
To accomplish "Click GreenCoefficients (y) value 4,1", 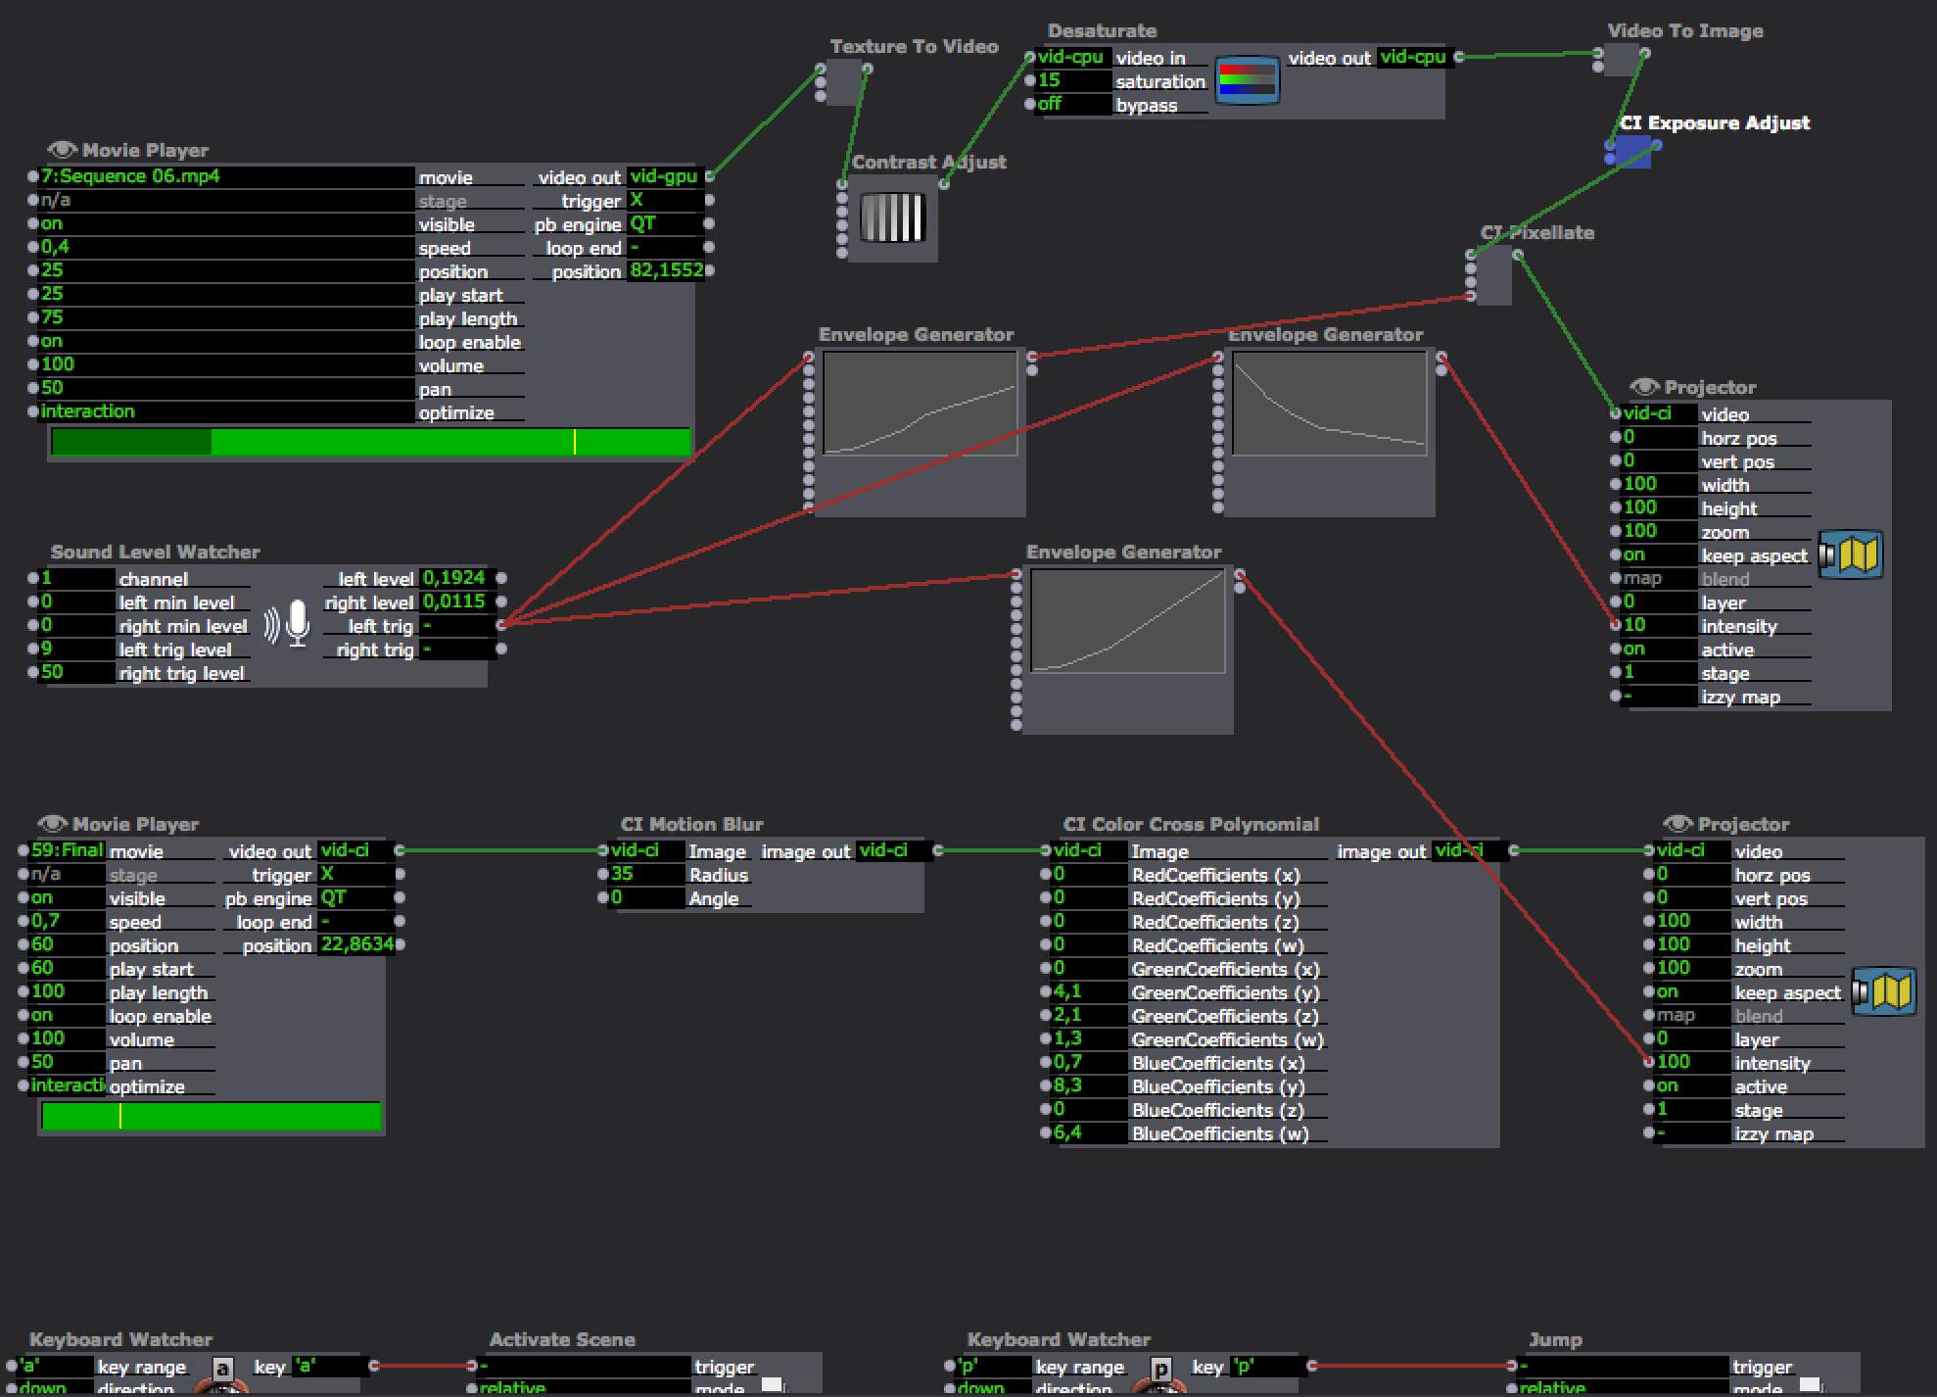I will [x=1089, y=991].
